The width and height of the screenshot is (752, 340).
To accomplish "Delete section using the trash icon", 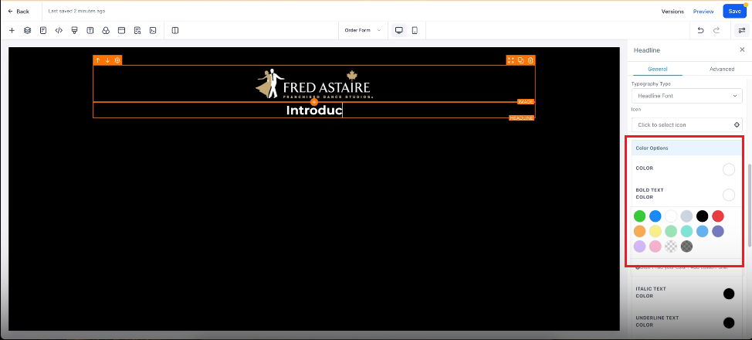I will point(530,60).
